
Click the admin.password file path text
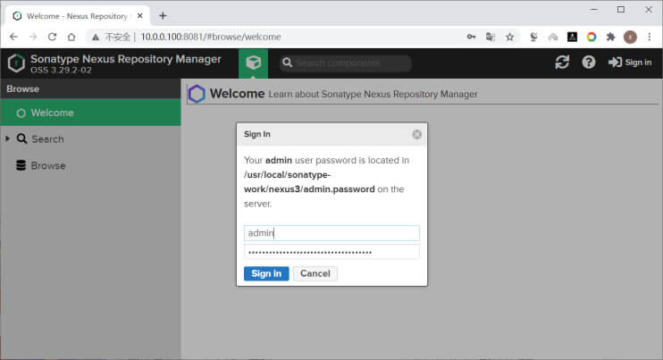[x=309, y=182]
